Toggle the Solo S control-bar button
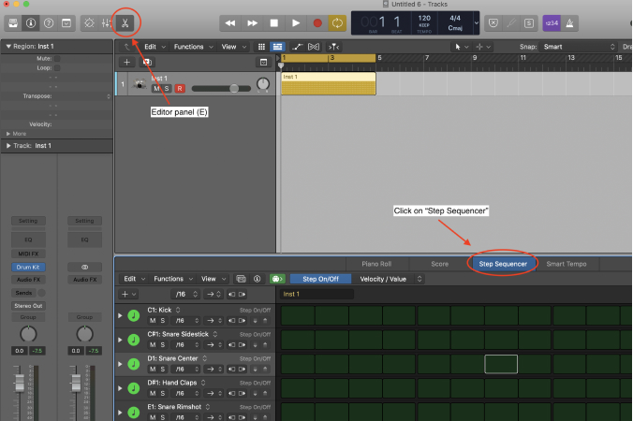633x421 pixels. pyautogui.click(x=529, y=23)
